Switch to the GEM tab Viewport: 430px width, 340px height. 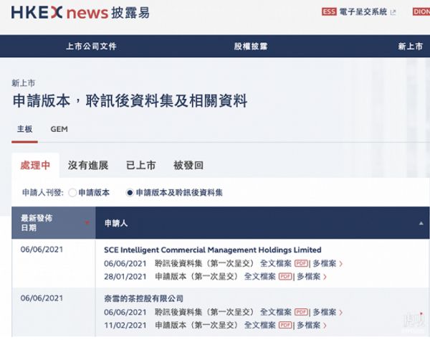(x=59, y=130)
